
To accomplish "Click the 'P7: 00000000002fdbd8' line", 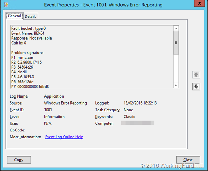I will point(30,87).
